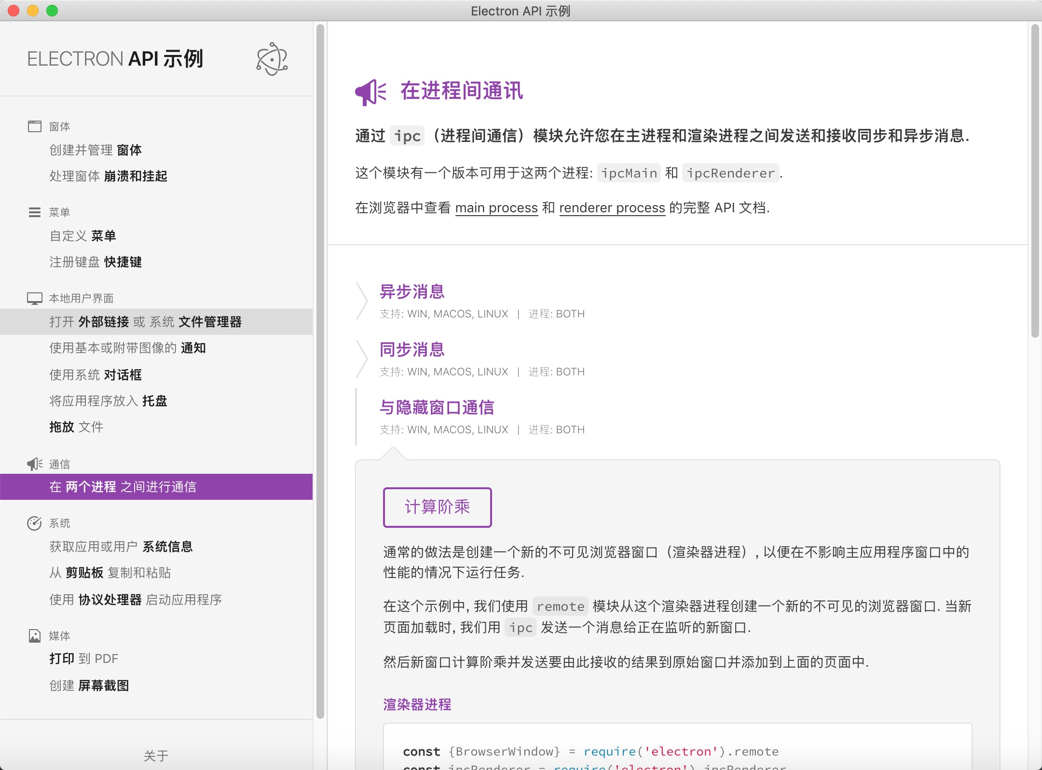Click the Electron atom logo icon
1042x770 pixels.
(x=272, y=59)
